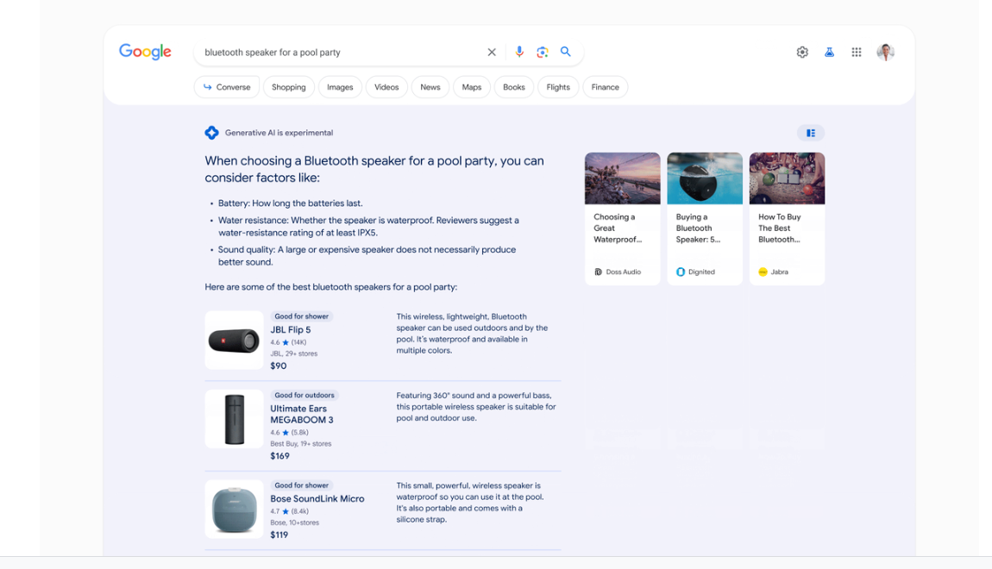Clear the search query with X
The height and width of the screenshot is (569, 992).
492,53
